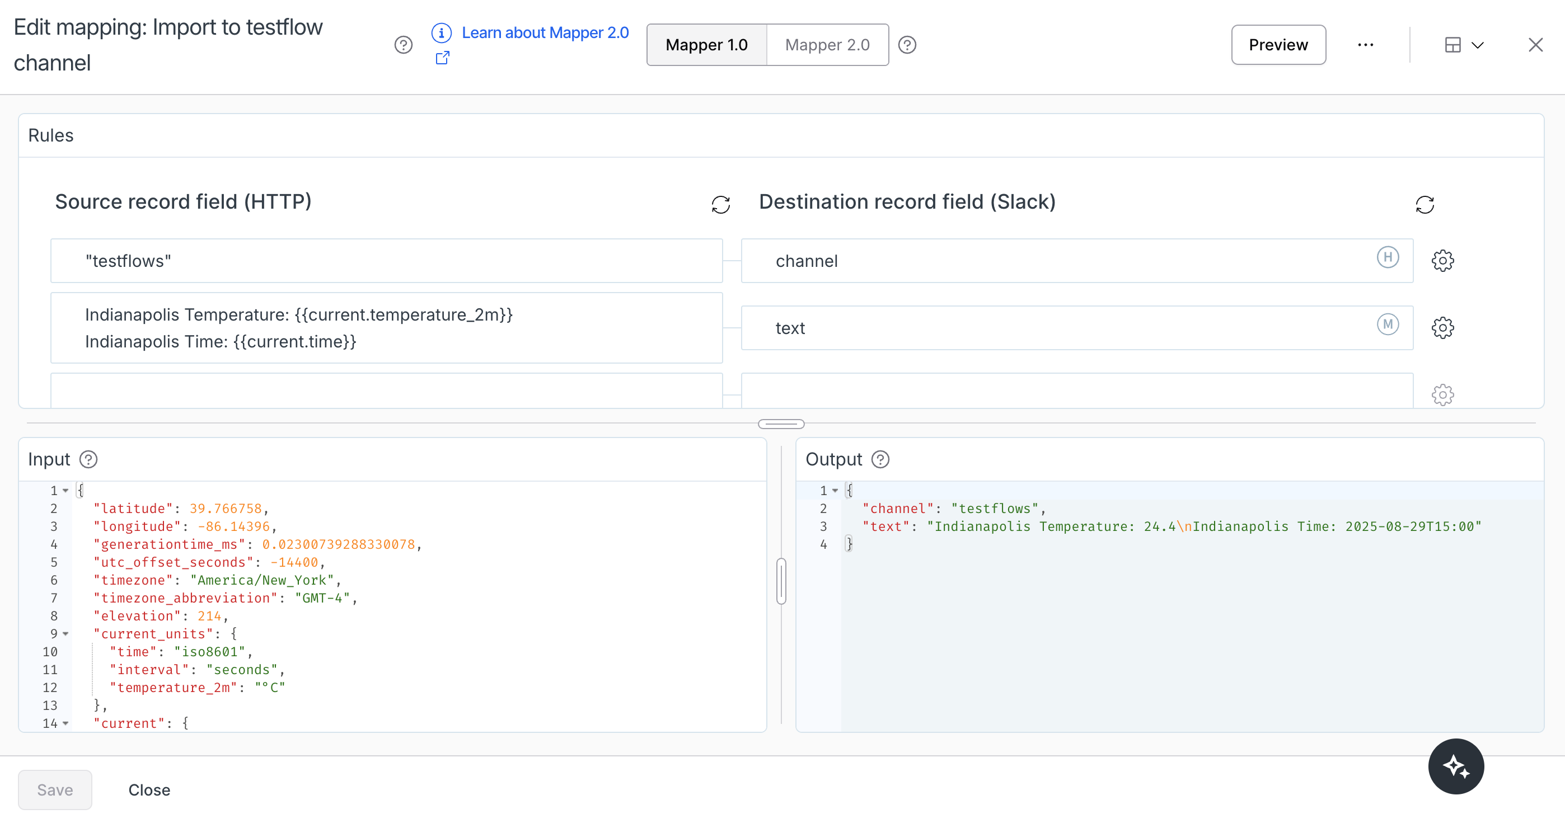
Task: Click the Hardcoded value badge on channel field
Action: tap(1388, 258)
